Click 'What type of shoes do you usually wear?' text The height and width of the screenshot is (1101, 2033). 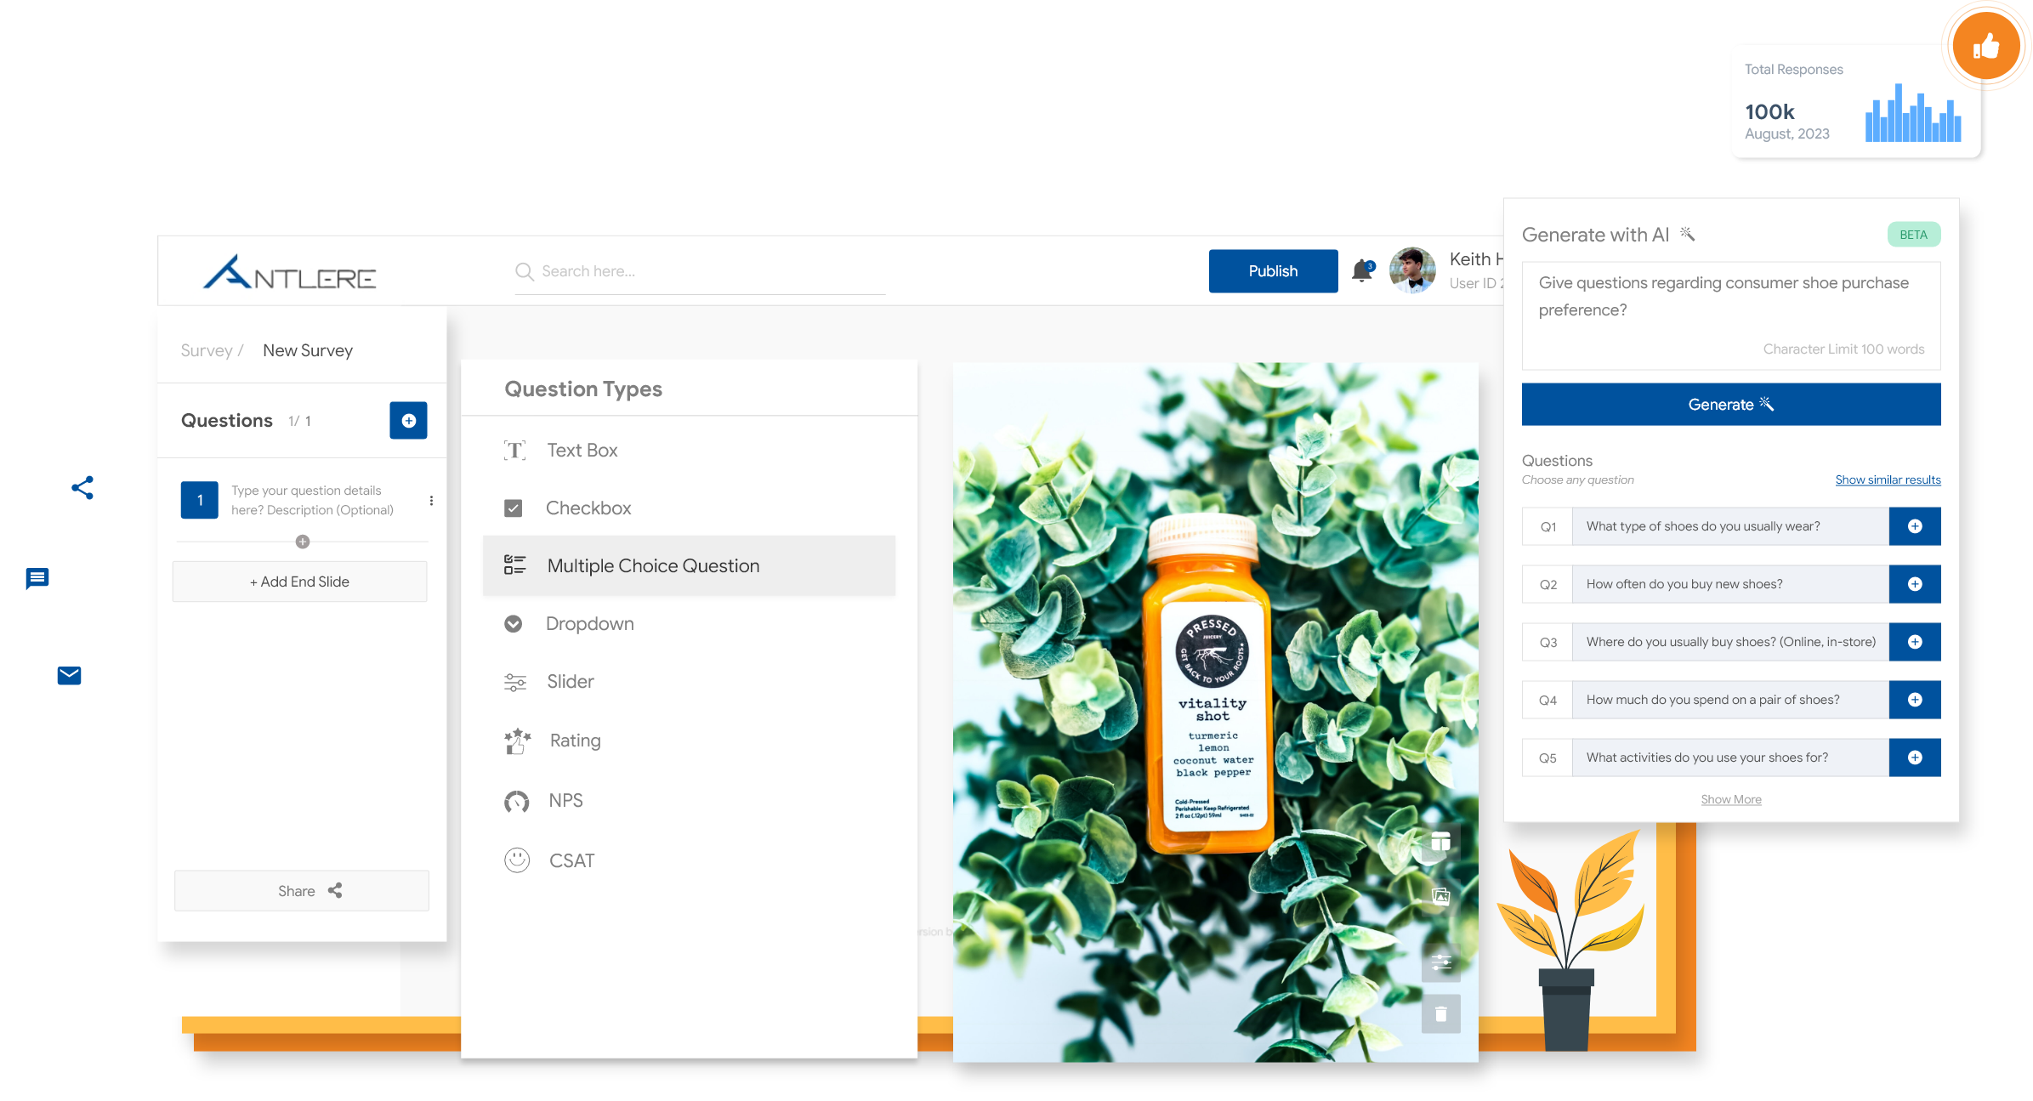click(x=1702, y=526)
